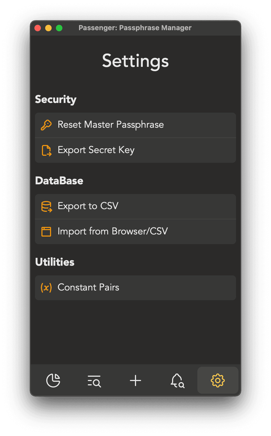Switch to the list search tab
The width and height of the screenshot is (271, 436).
tap(94, 381)
